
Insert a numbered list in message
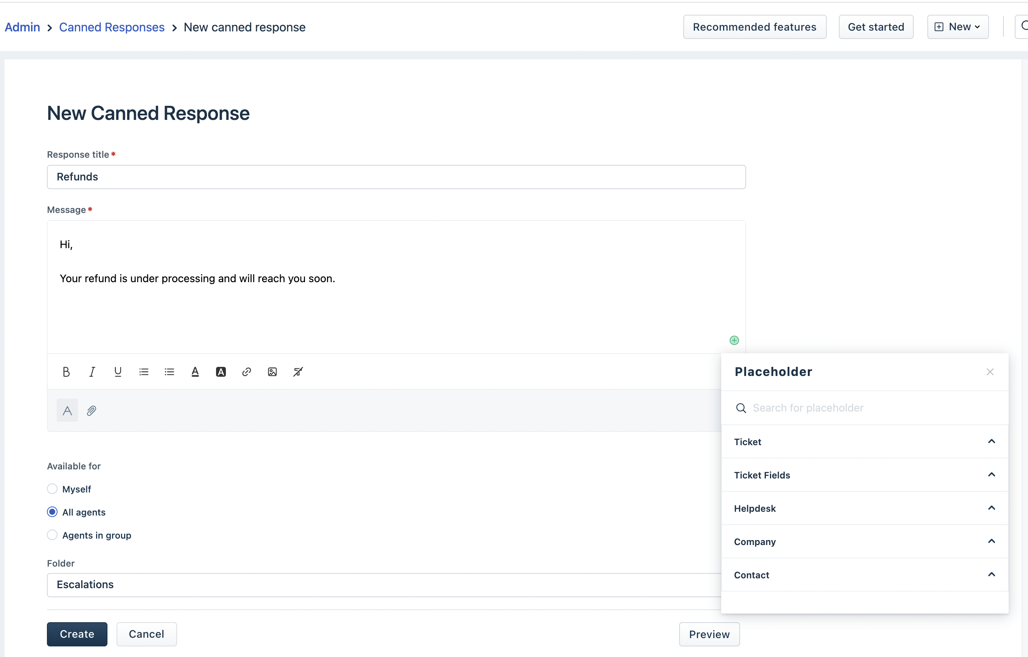point(144,372)
